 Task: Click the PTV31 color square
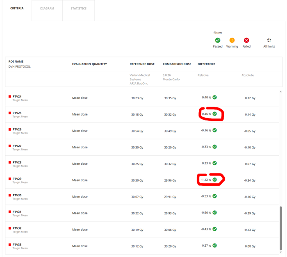(x=10, y=212)
